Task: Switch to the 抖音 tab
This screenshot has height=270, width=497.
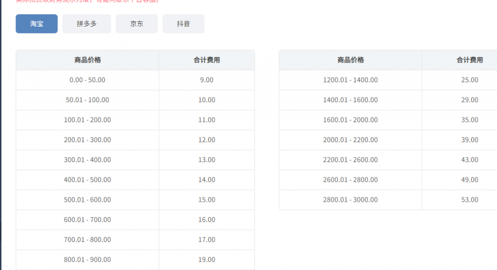Action: click(183, 24)
